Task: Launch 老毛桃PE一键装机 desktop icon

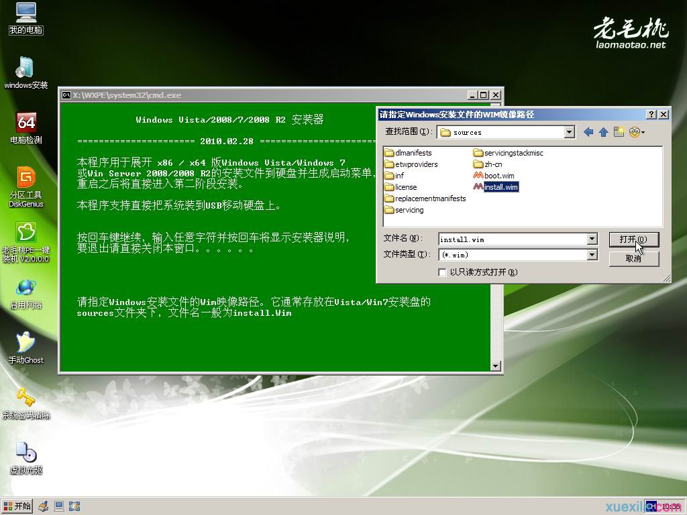Action: pyautogui.click(x=25, y=233)
